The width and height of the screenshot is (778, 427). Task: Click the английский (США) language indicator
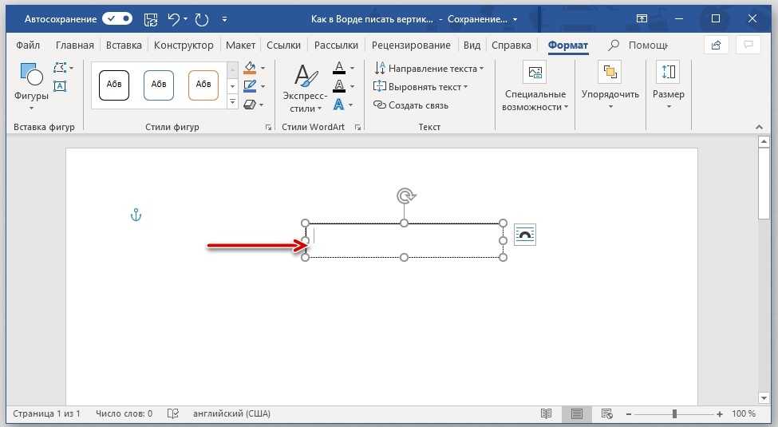tap(231, 413)
